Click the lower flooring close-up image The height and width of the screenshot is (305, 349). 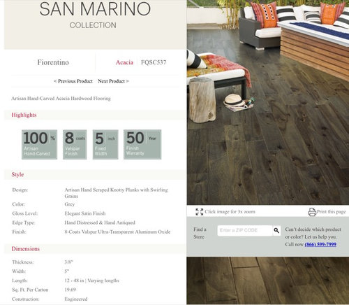(x=268, y=281)
